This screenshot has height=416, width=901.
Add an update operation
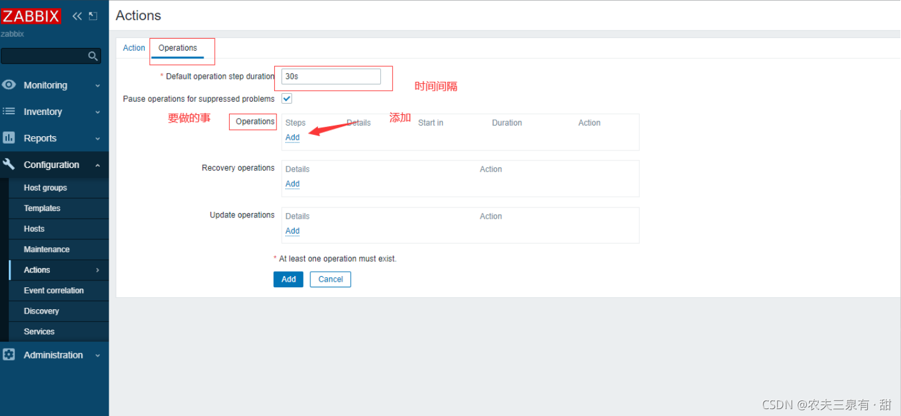pos(292,230)
